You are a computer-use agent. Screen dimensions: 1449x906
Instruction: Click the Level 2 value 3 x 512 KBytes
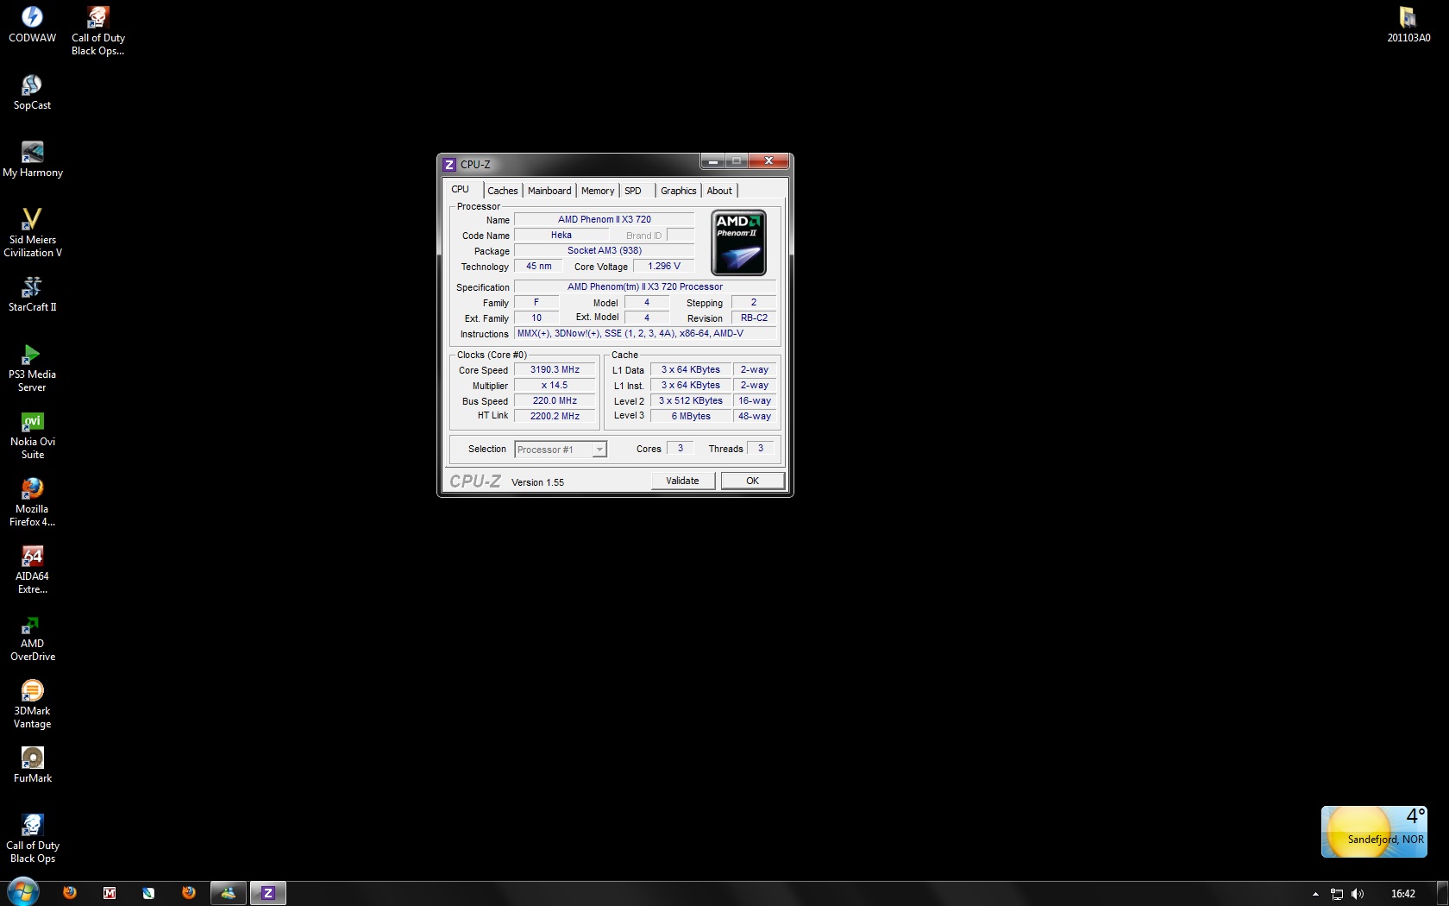691,400
